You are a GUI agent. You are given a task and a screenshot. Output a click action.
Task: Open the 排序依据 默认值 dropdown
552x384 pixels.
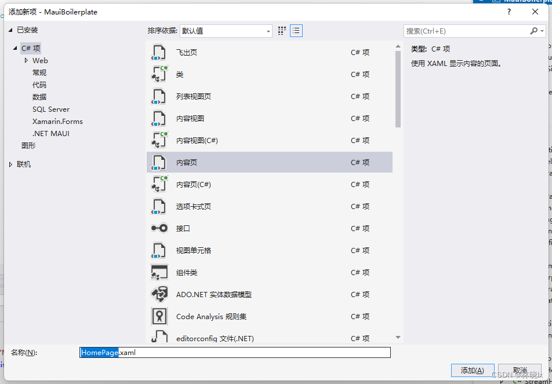[x=267, y=31]
